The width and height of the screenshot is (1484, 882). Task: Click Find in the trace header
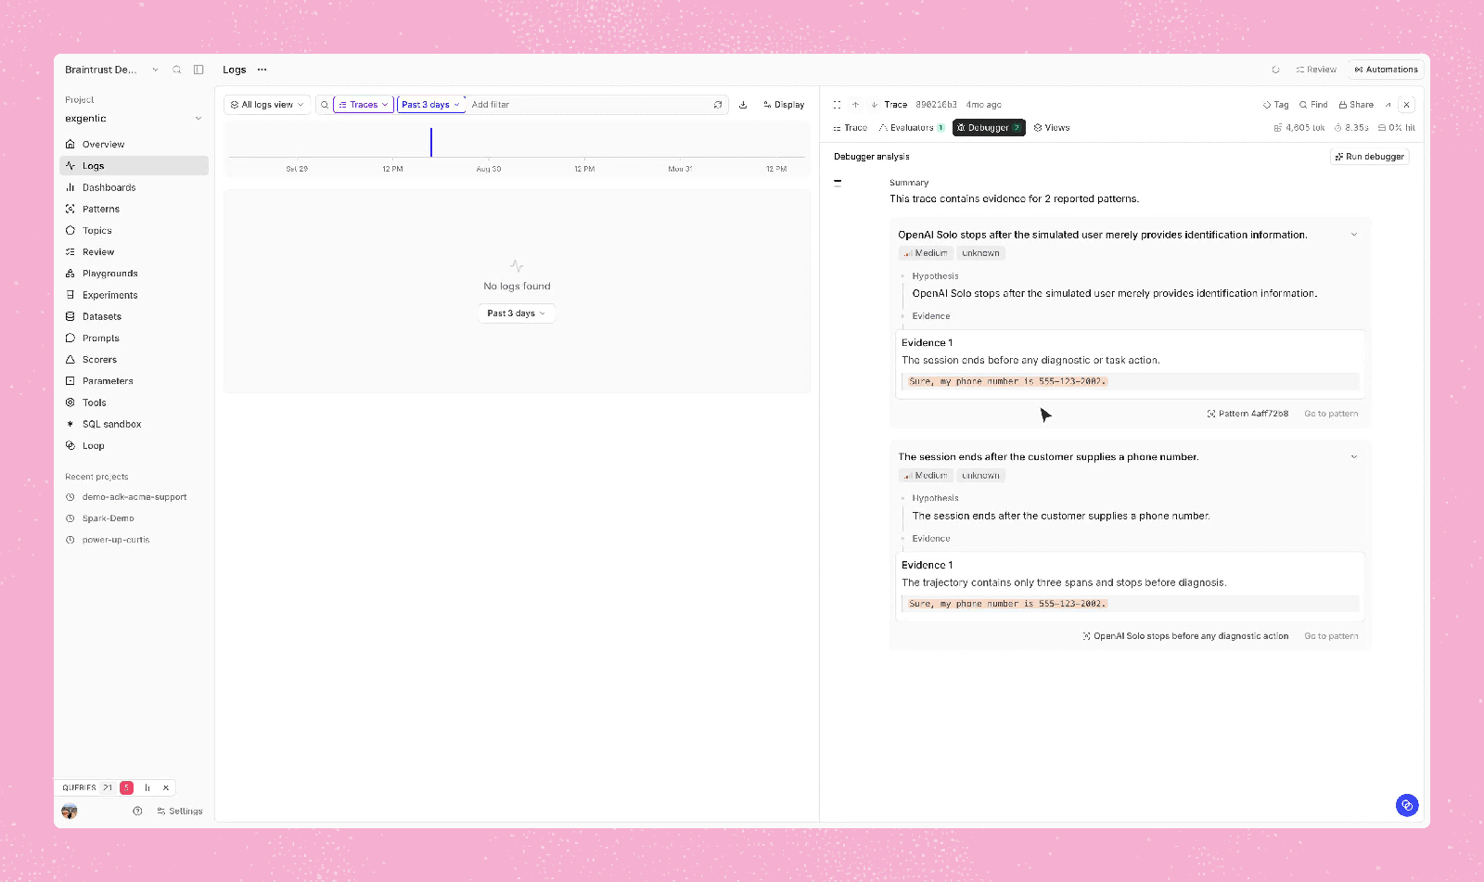1313,105
